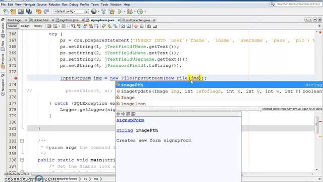Switch editor to History view
Image resolution: width=323 pixels, height=182 pixels.
pos(38,26)
